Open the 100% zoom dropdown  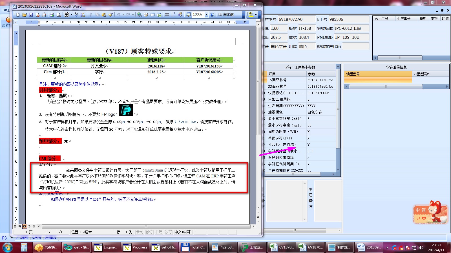pyautogui.click(x=206, y=15)
